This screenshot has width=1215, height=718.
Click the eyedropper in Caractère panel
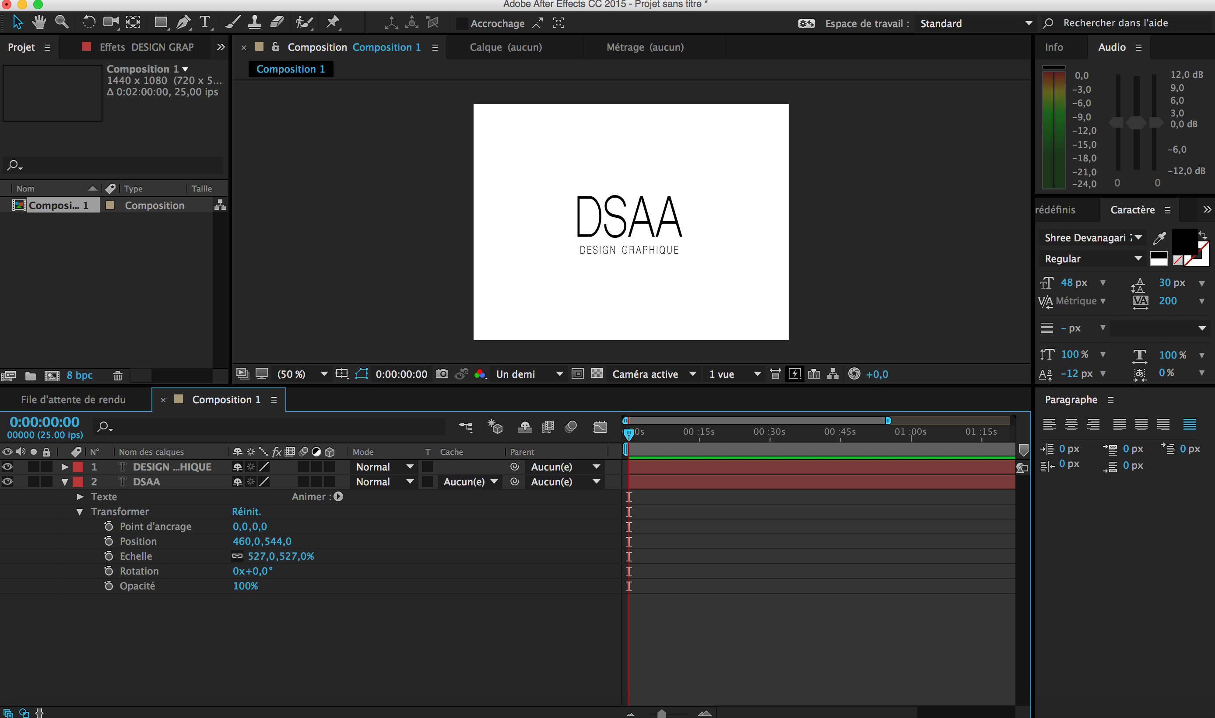point(1159,237)
